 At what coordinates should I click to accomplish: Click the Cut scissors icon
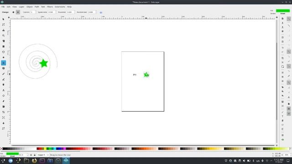pos(282,62)
